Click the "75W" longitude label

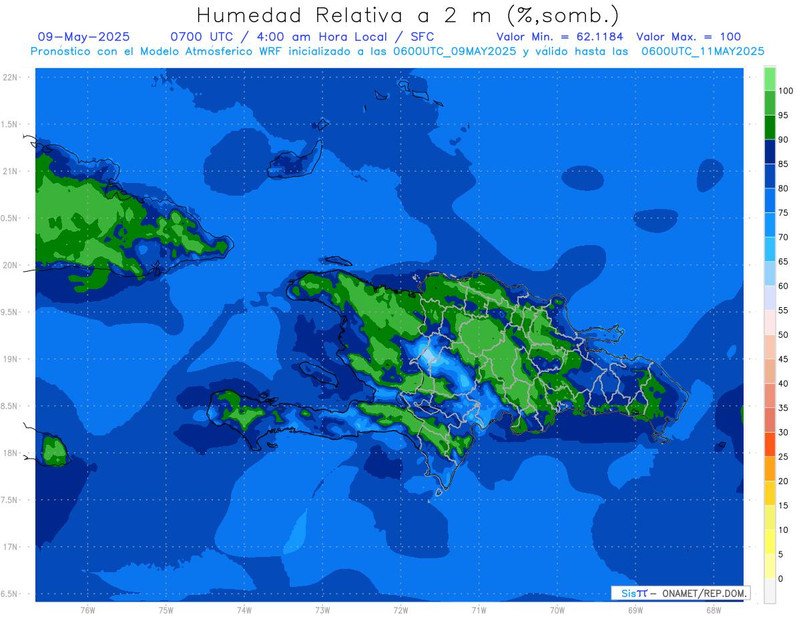(x=166, y=610)
